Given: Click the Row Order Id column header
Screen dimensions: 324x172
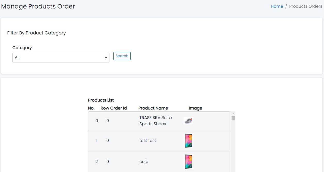Looking at the screenshot, I should click(114, 108).
